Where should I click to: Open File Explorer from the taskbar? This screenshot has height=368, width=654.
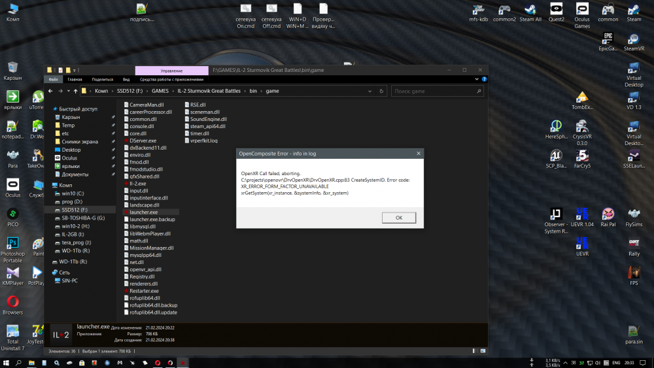[x=31, y=363]
